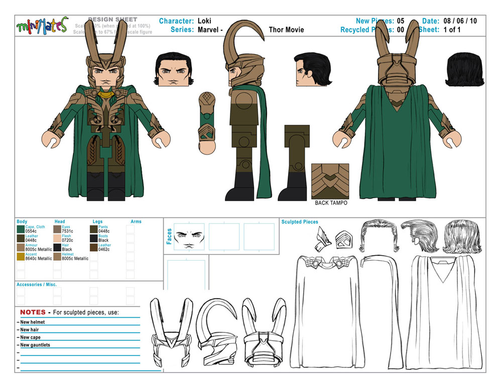Viewport: 502px width, 388px height.
Task: Select the side helmet line sketch
Action: [x=217, y=332]
